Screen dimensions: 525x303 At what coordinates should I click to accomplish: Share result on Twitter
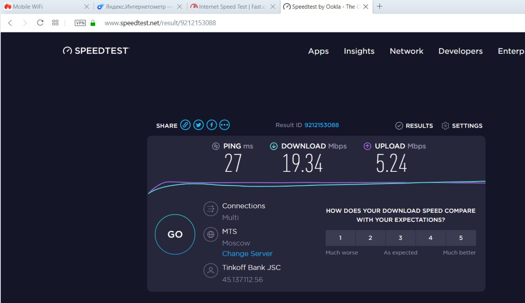[199, 125]
